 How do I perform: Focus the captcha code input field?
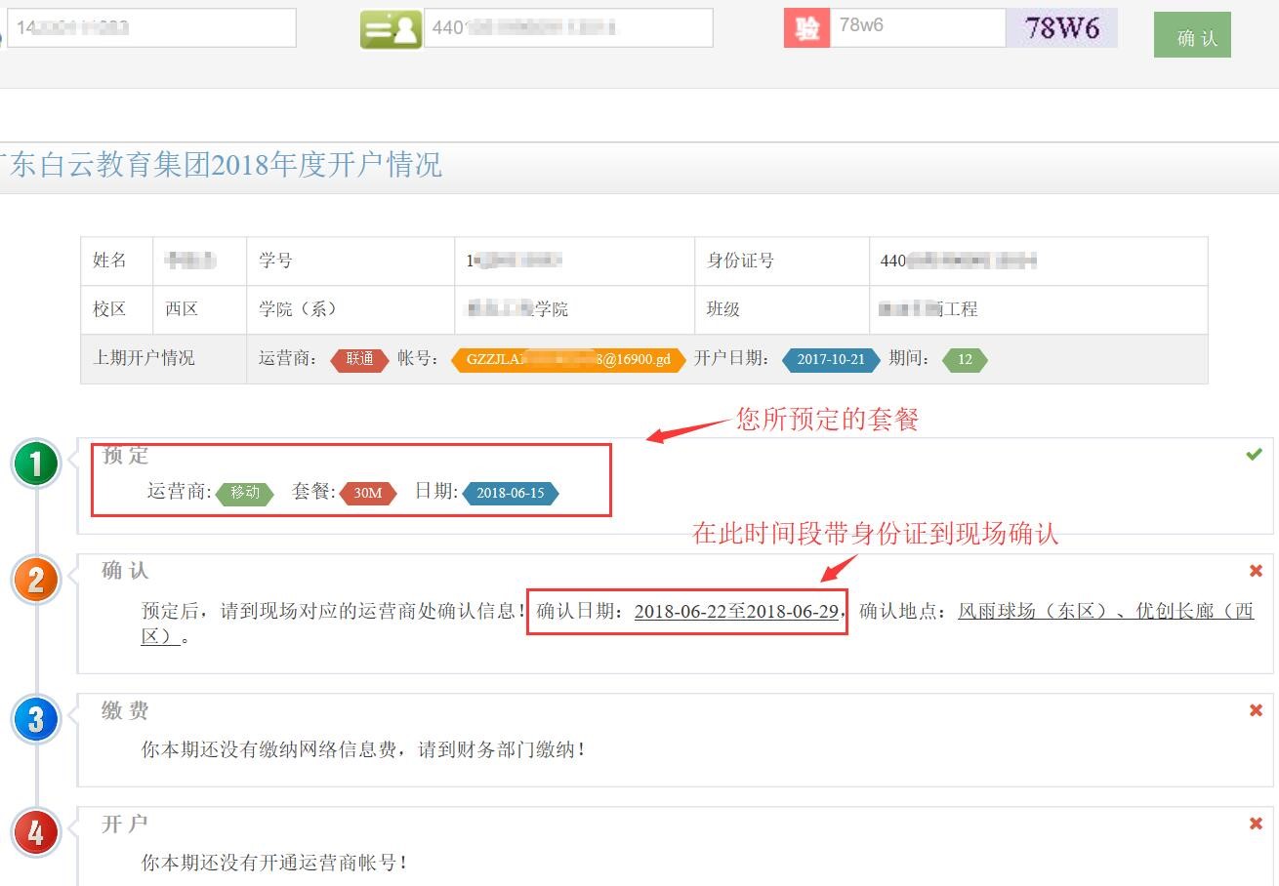pyautogui.click(x=917, y=28)
